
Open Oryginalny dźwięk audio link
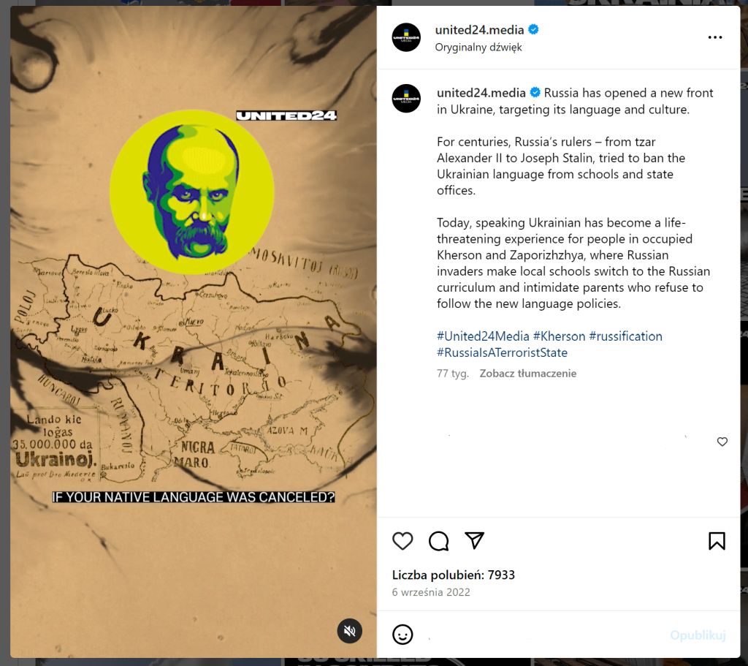(x=478, y=48)
